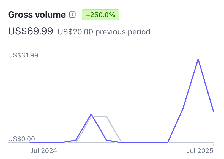Select the Jul 2024 x-axis label
Screen dimensions: 224x159
click(43, 151)
